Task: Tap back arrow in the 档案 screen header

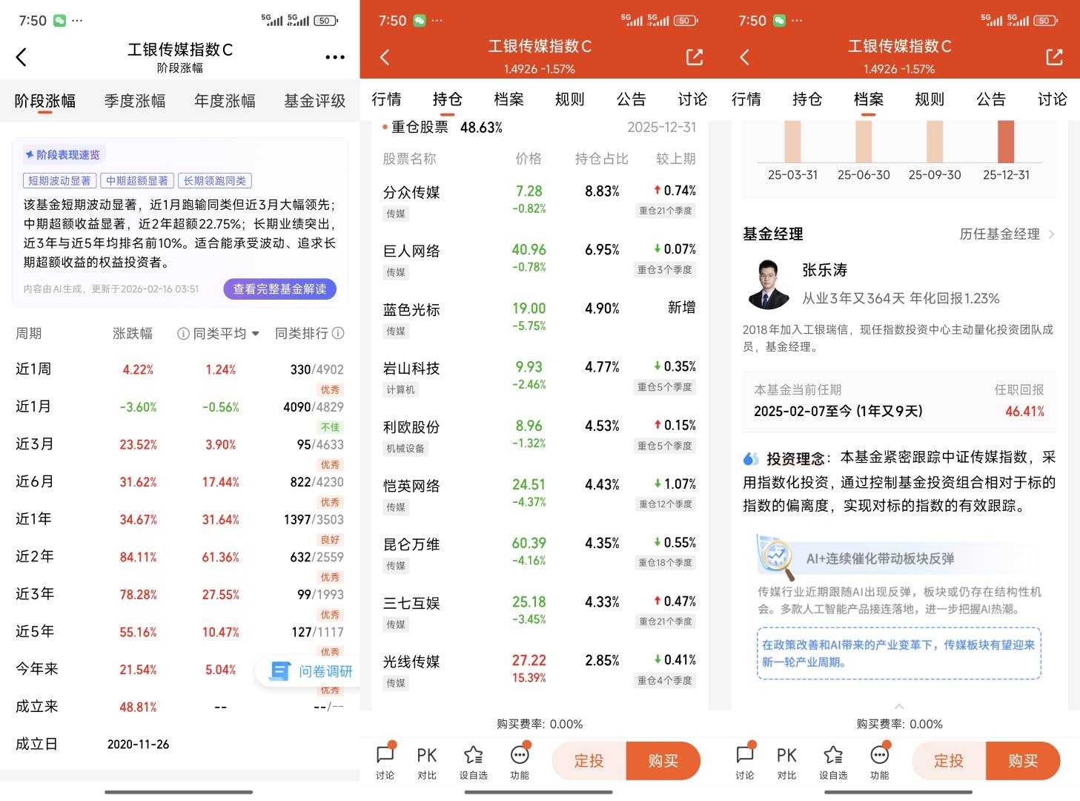Action: (x=744, y=57)
